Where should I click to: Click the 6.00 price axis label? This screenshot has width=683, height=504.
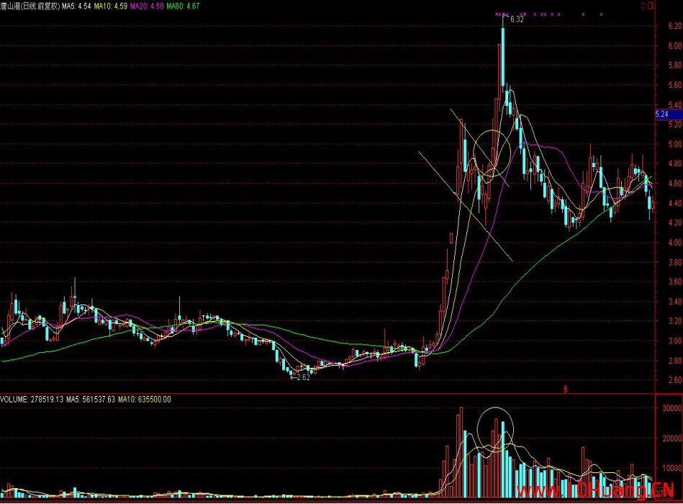pos(675,46)
